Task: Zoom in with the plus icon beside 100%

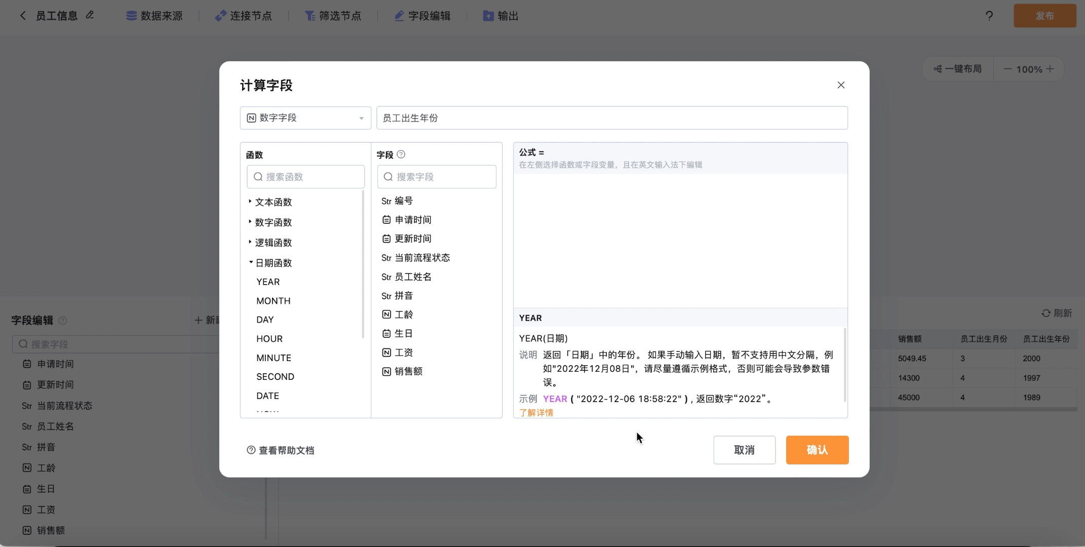Action: tap(1050, 69)
